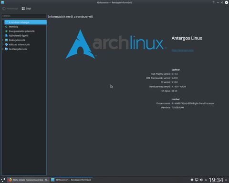The image size is (229, 183).
Task: Click the Szoftver section heading
Action: click(176, 70)
